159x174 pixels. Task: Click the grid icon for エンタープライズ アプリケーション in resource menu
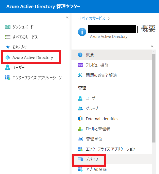(x=80, y=149)
